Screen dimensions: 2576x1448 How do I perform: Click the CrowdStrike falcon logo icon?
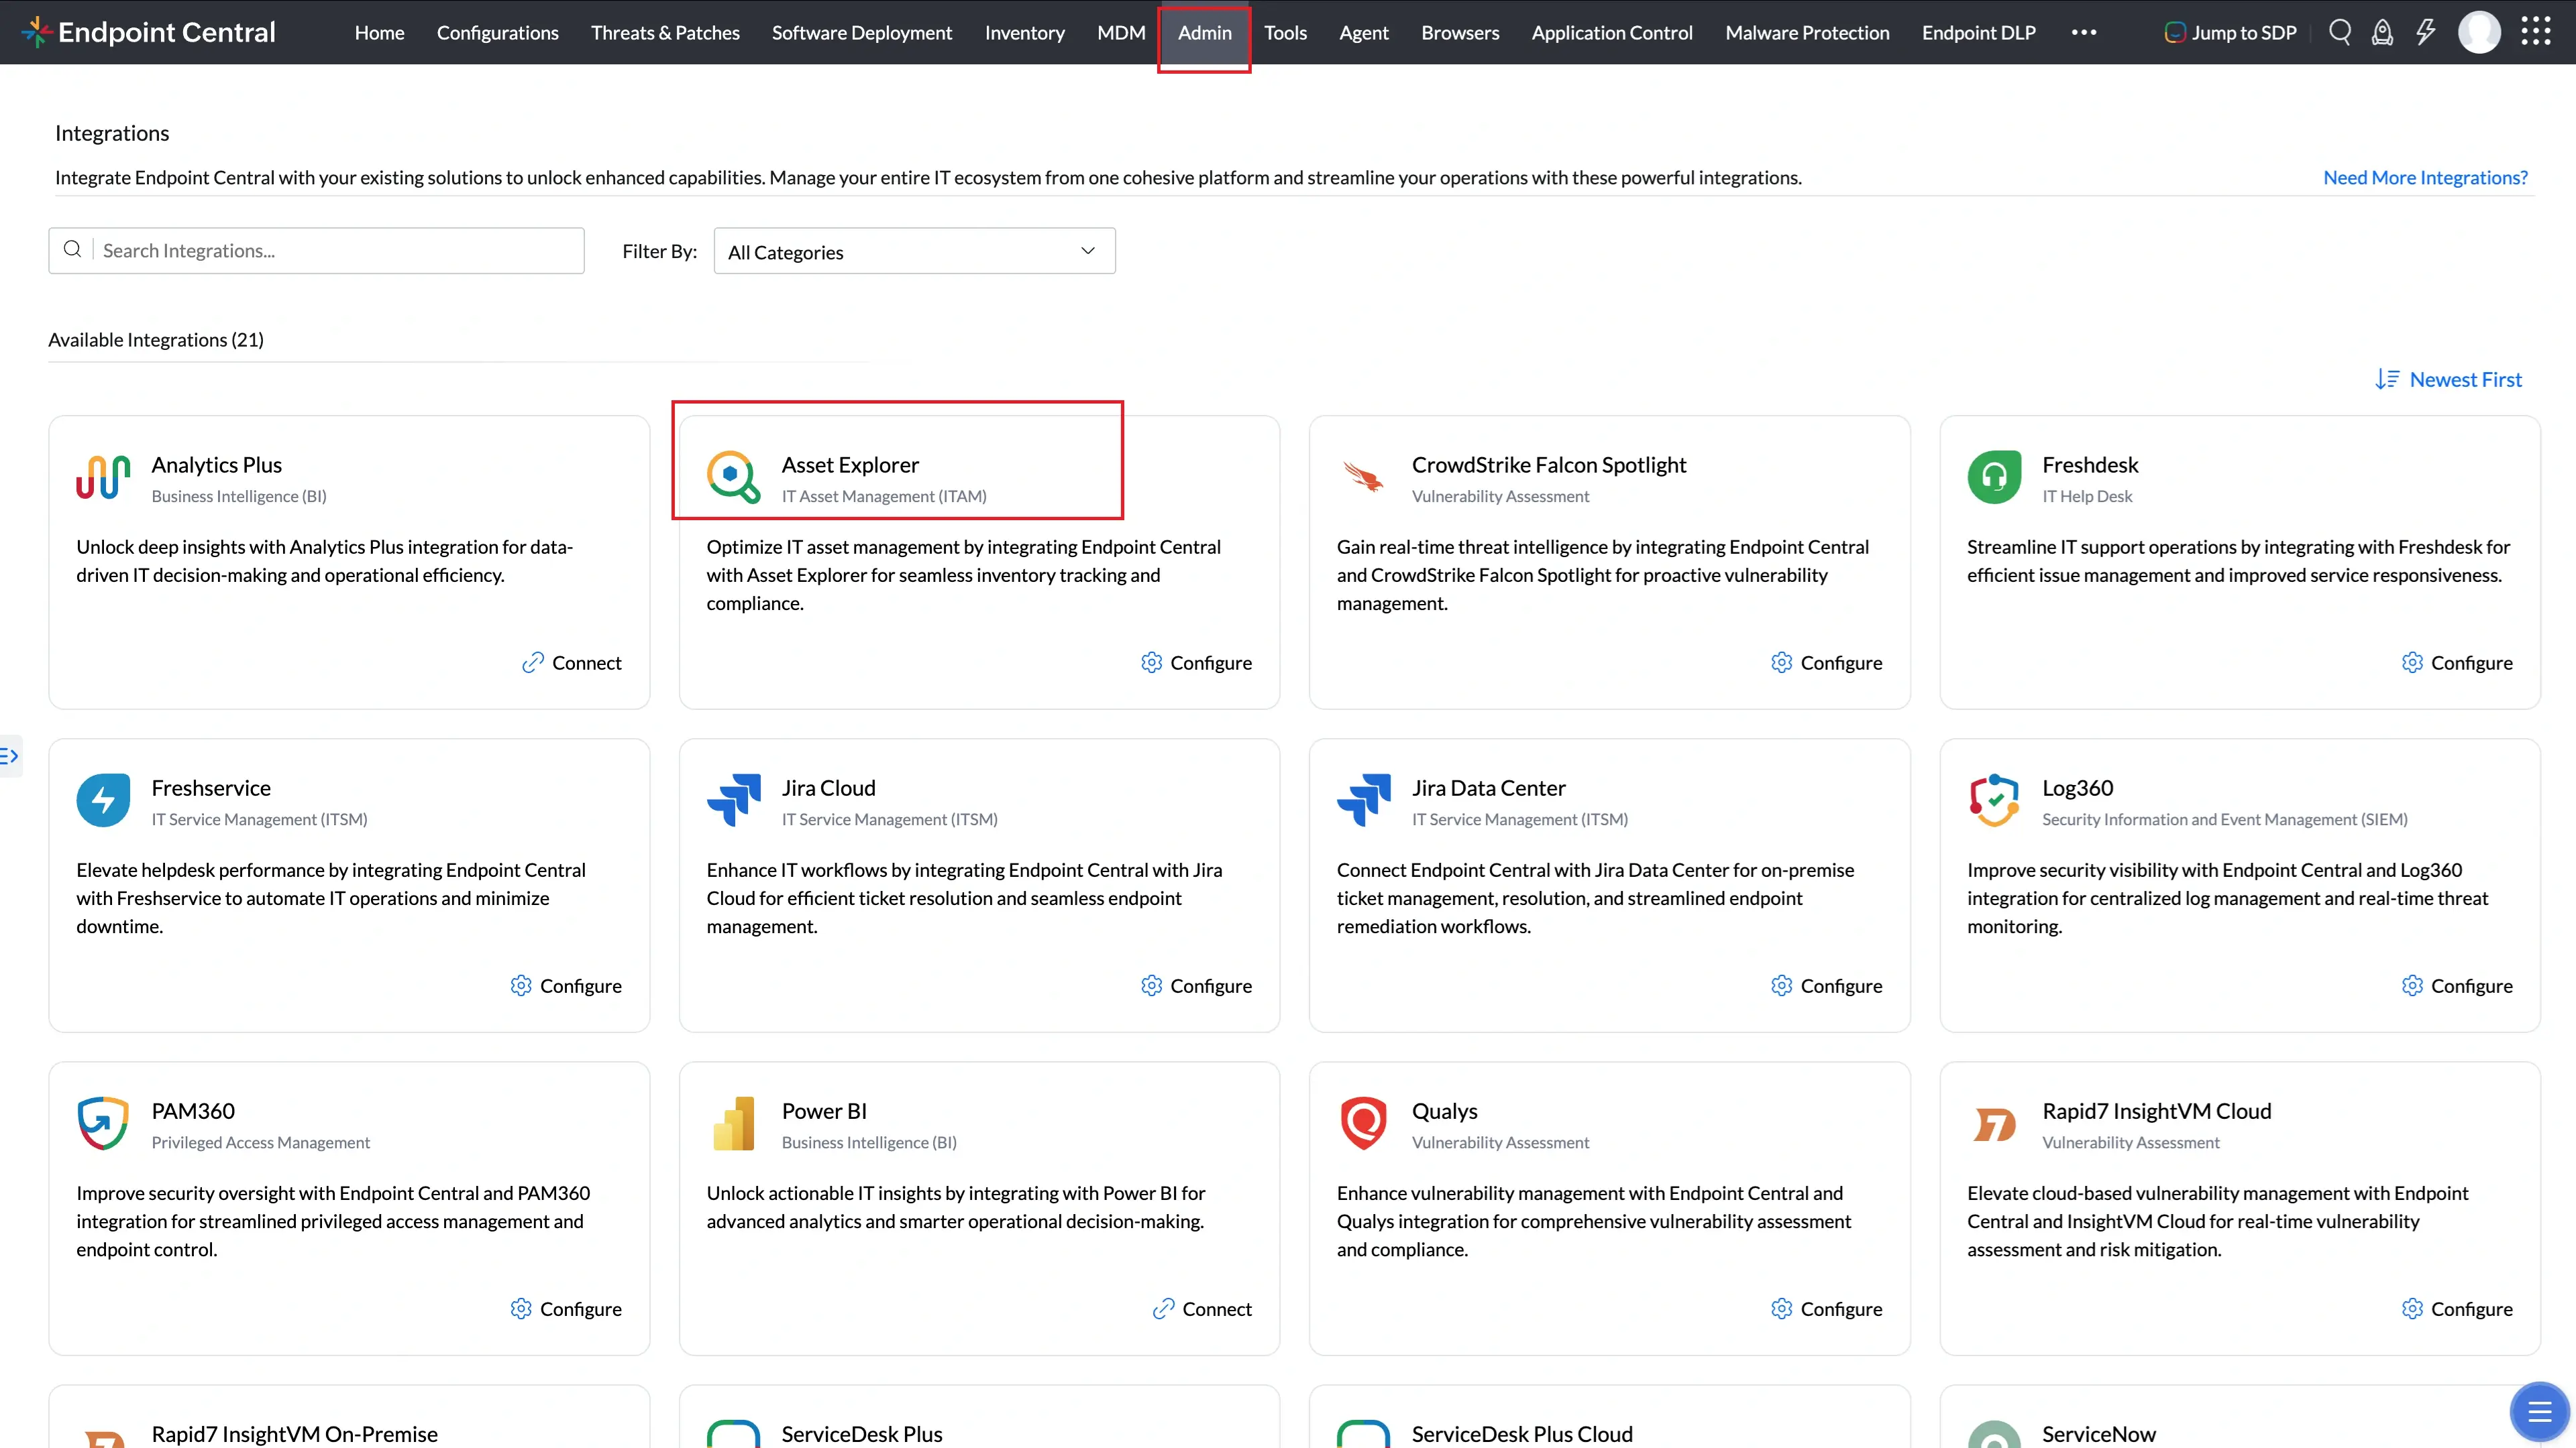[x=1363, y=478]
